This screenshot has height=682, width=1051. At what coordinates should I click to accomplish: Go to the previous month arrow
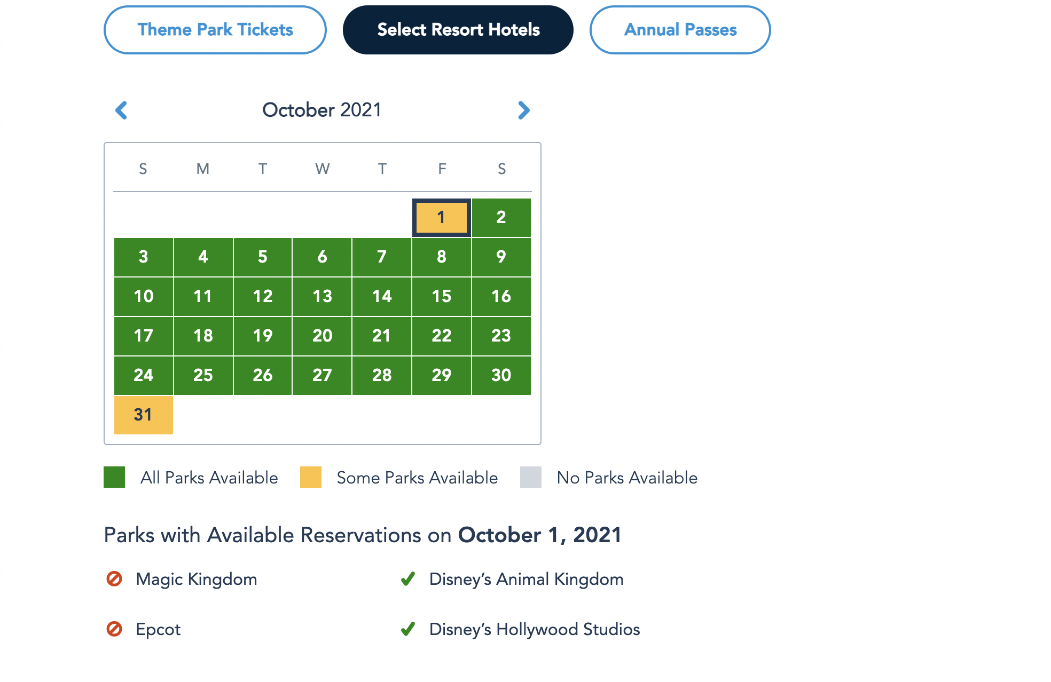(x=121, y=110)
